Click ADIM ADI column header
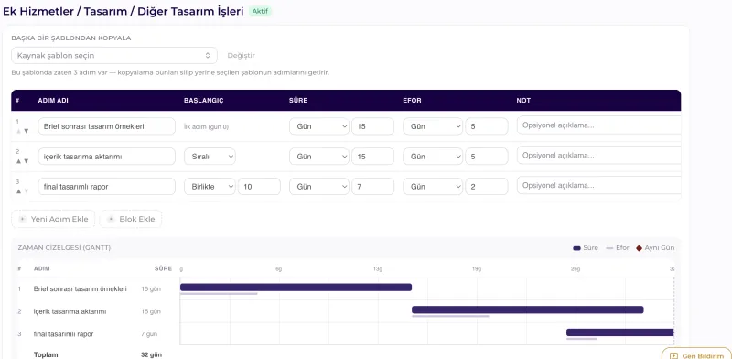 pos(53,101)
